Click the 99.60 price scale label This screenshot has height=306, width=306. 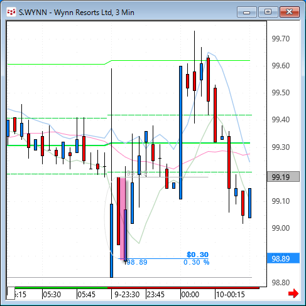tap(281, 66)
